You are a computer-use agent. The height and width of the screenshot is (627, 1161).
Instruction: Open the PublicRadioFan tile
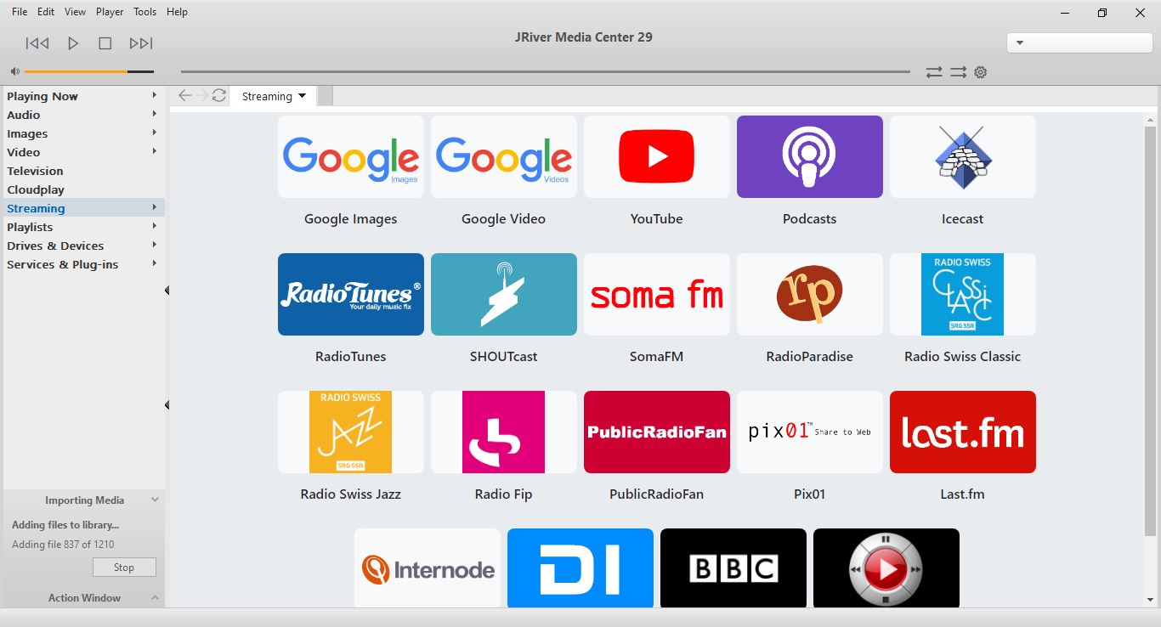[657, 432]
